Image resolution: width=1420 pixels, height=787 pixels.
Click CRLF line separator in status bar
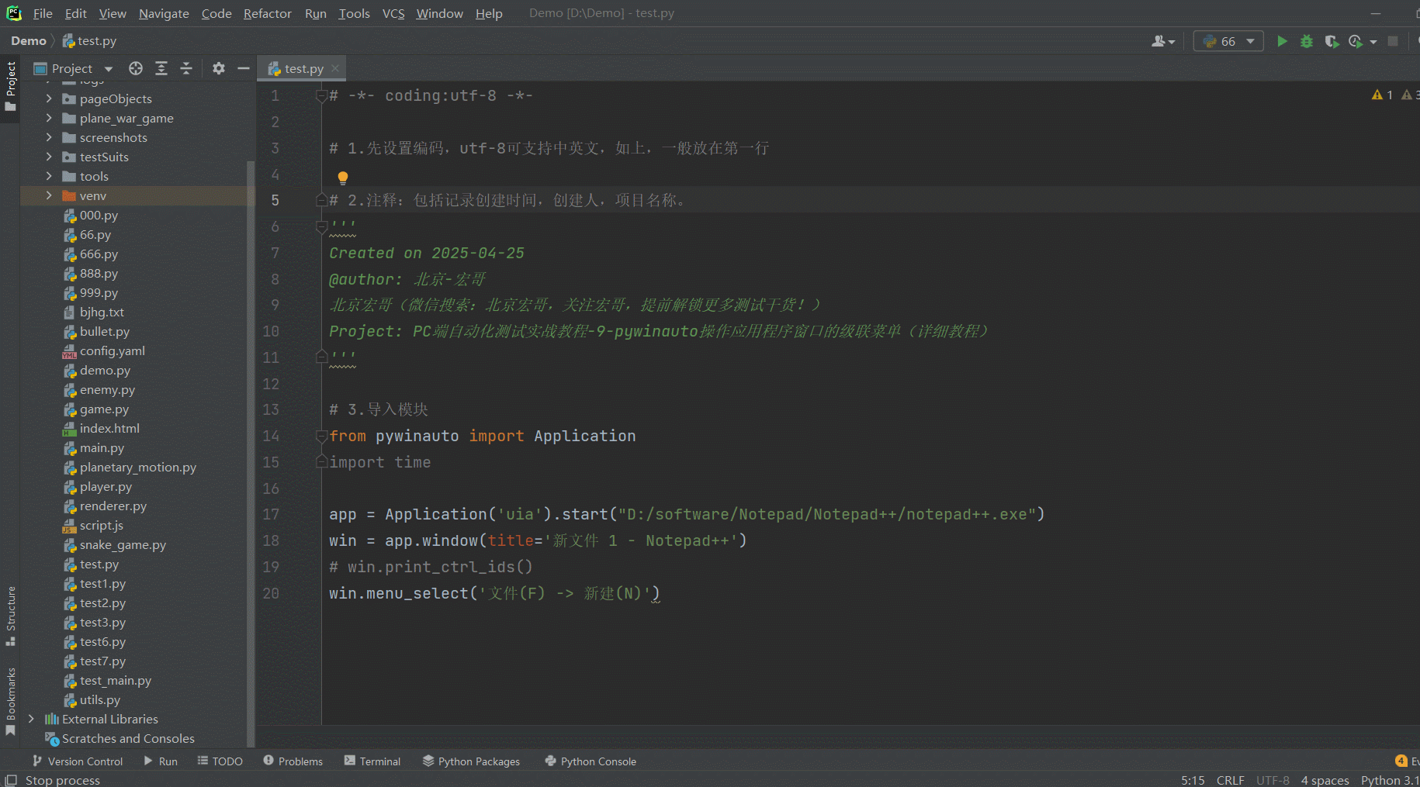point(1230,780)
